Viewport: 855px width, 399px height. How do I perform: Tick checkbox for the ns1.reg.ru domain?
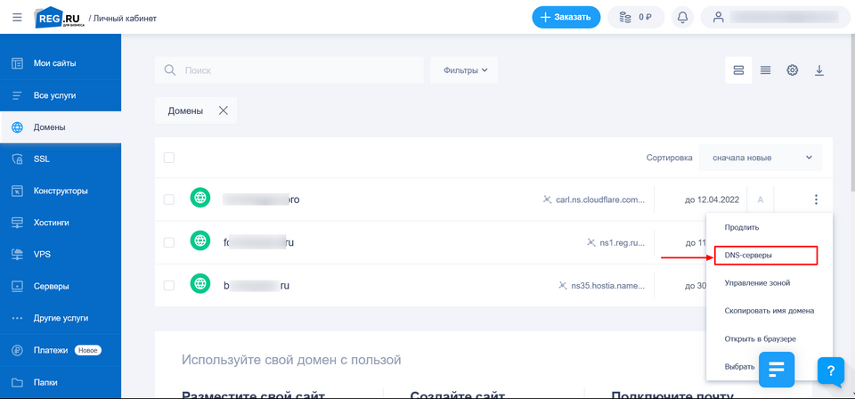[169, 242]
